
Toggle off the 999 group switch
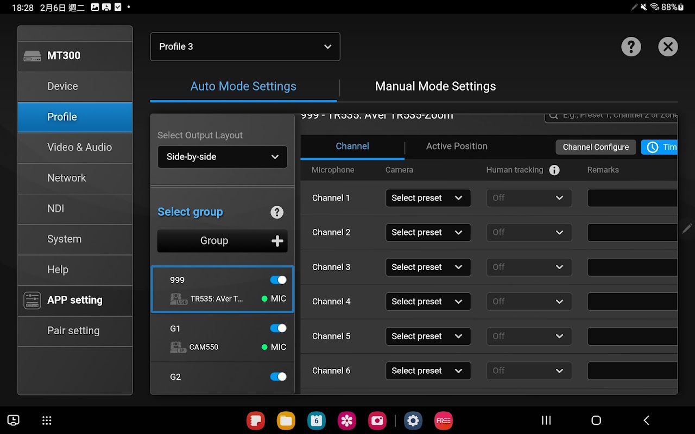pos(278,280)
